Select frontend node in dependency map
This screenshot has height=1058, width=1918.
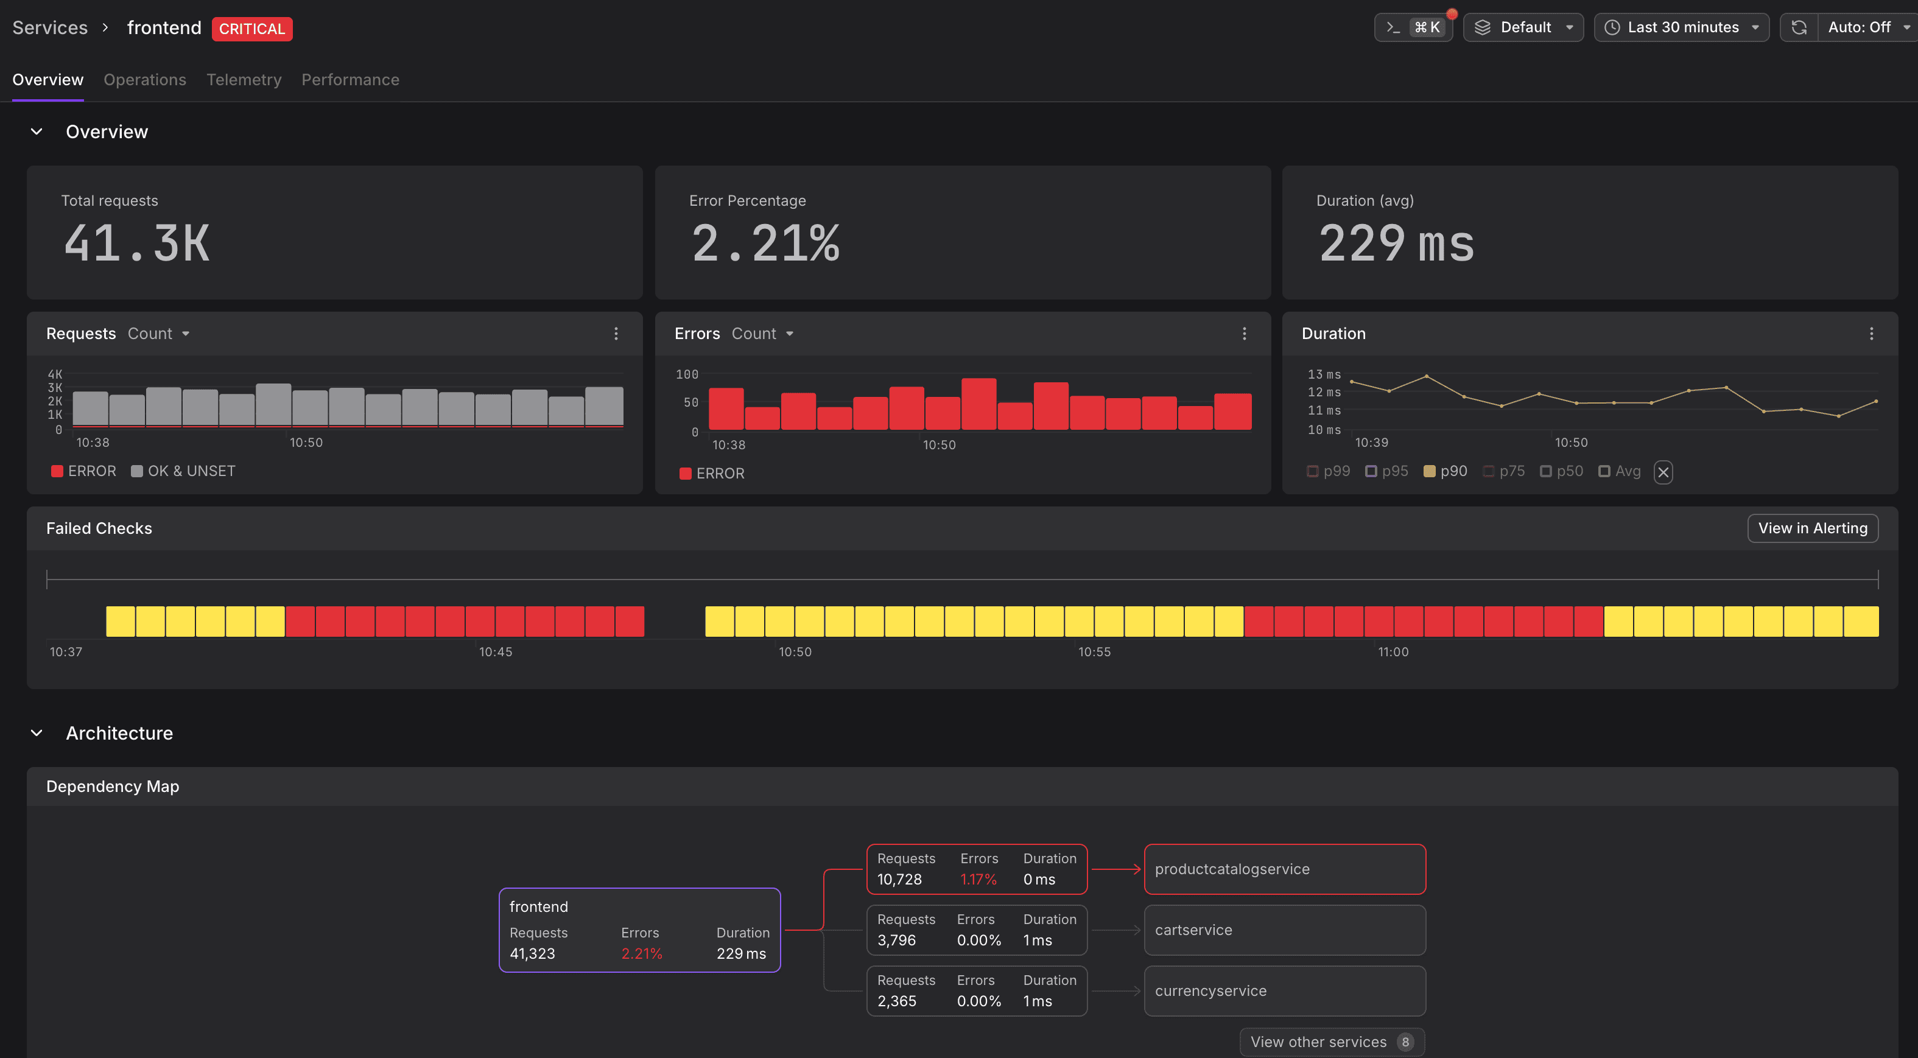point(639,930)
